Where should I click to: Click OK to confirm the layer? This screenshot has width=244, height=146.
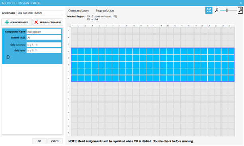[39, 141]
